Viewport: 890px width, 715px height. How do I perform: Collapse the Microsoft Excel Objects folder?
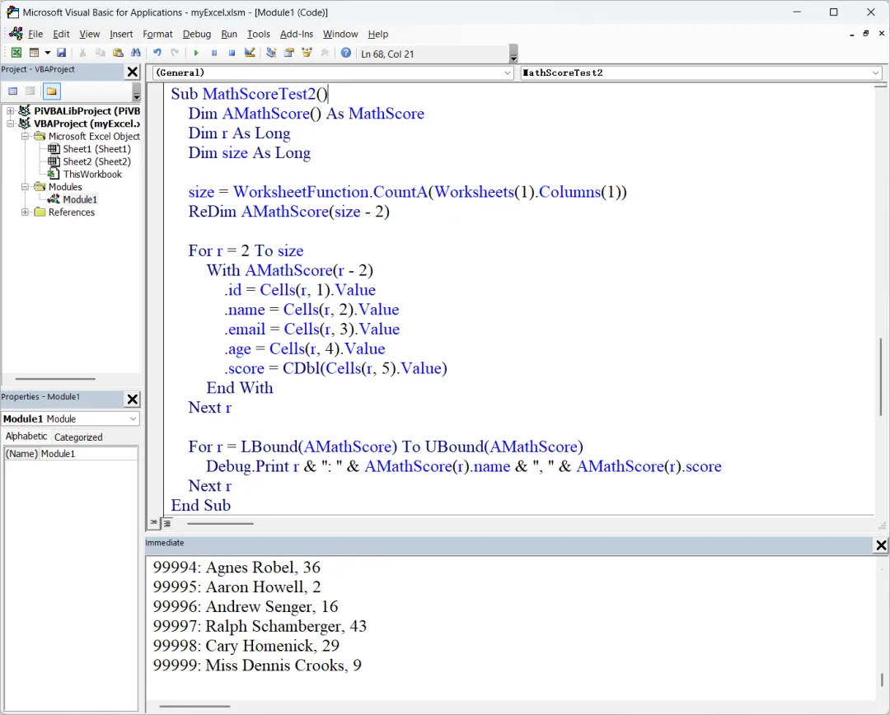25,136
